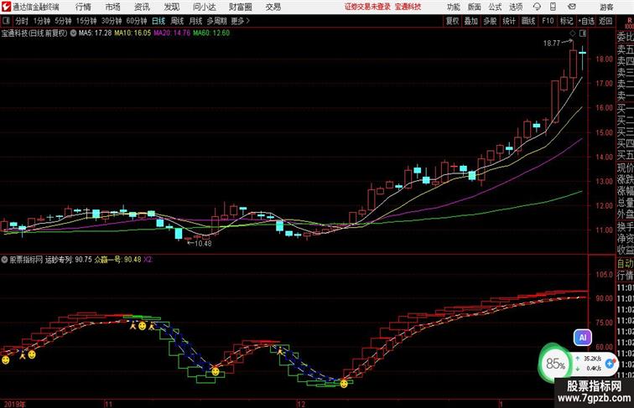Click the green 85% memory circle
The width and height of the screenshot is (634, 408).
(555, 364)
